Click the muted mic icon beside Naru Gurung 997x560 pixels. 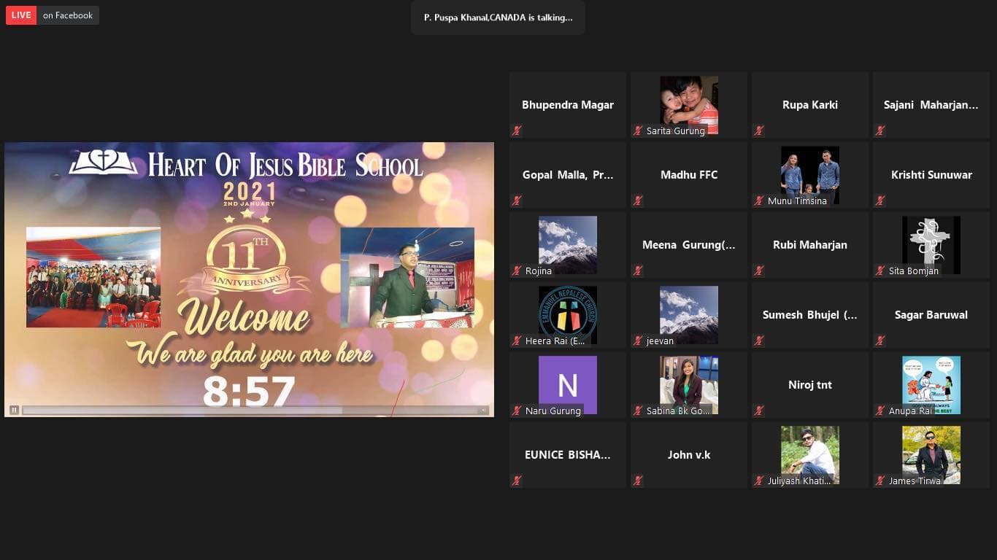pyautogui.click(x=517, y=411)
